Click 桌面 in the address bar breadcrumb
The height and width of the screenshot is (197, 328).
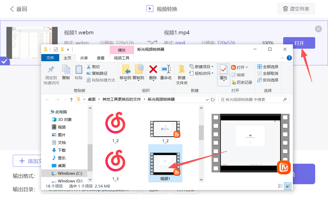pos(92,99)
